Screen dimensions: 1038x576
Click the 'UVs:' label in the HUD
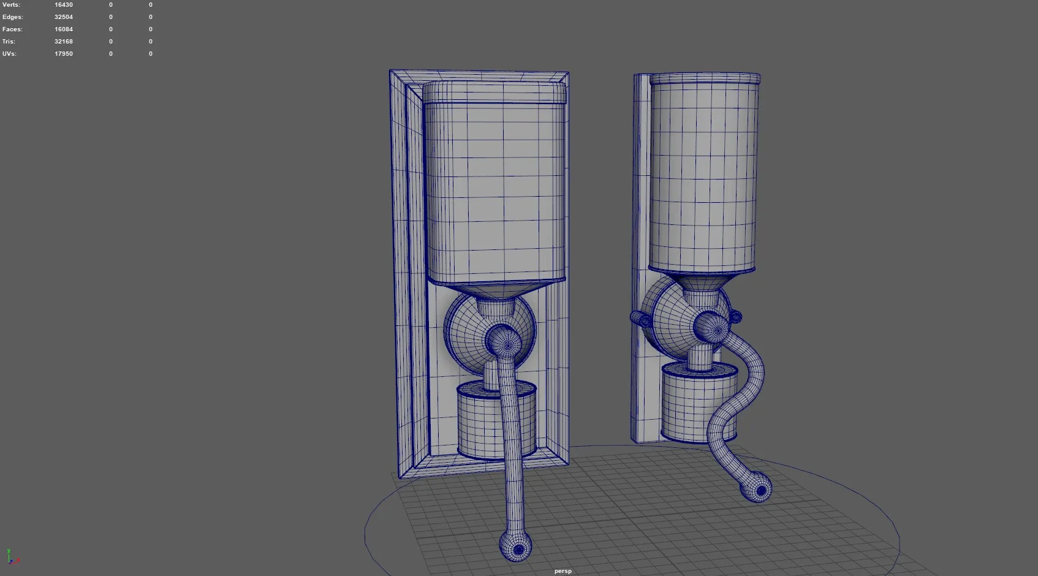click(9, 54)
